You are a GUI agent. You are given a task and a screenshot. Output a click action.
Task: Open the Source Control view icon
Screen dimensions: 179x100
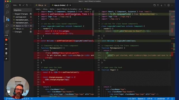click(x=7, y=19)
